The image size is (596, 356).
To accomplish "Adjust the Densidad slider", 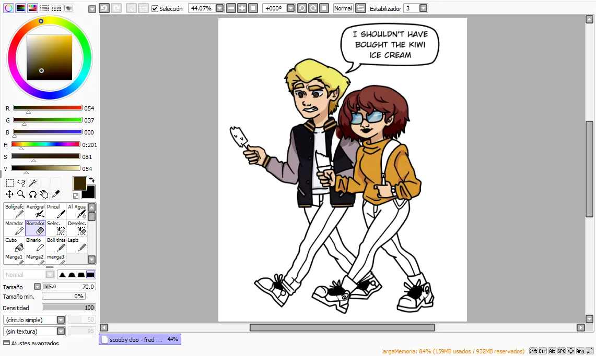I will [x=69, y=308].
